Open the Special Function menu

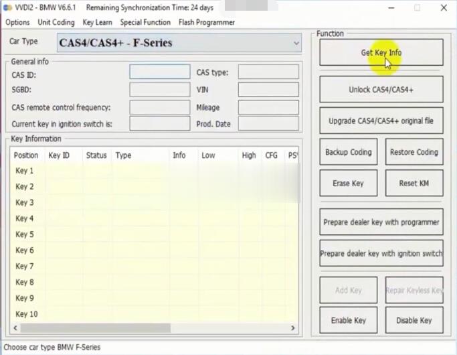tap(145, 23)
